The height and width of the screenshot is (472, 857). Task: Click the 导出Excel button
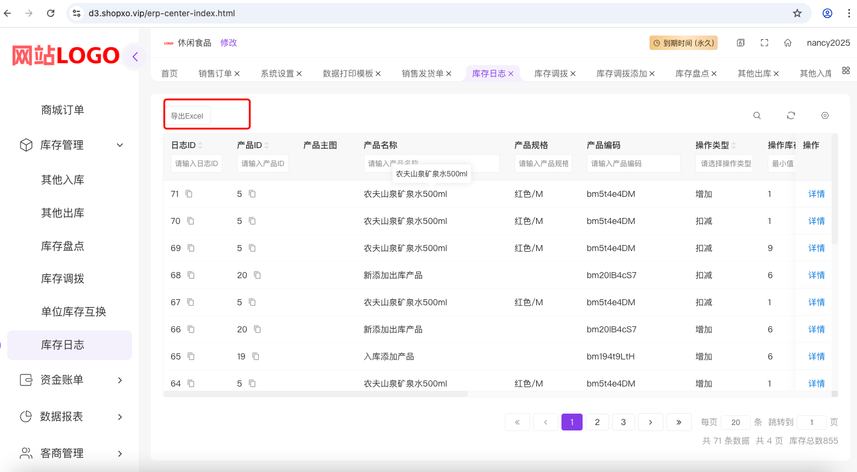click(188, 116)
